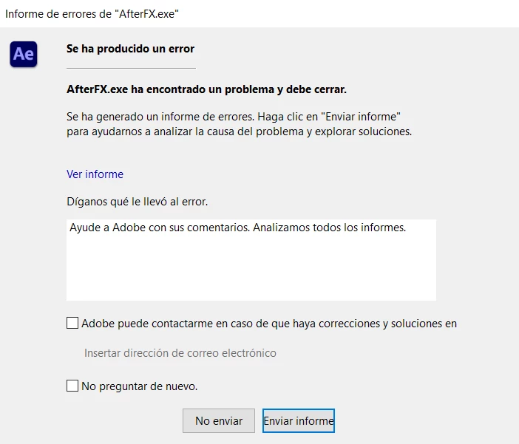
Task: Send report with "Enviar informe" button
Action: tap(299, 421)
